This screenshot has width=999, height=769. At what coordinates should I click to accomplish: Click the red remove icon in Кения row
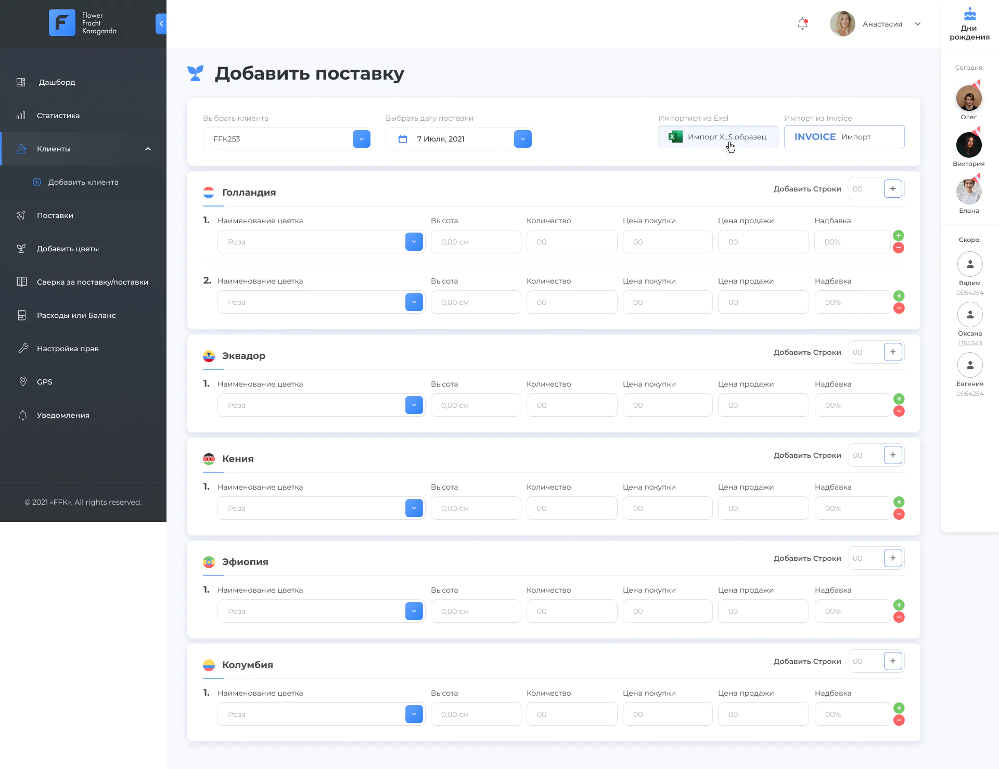point(899,514)
